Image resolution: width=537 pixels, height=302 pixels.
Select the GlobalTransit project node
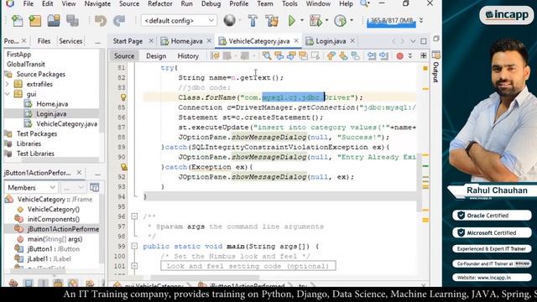click(x=26, y=64)
